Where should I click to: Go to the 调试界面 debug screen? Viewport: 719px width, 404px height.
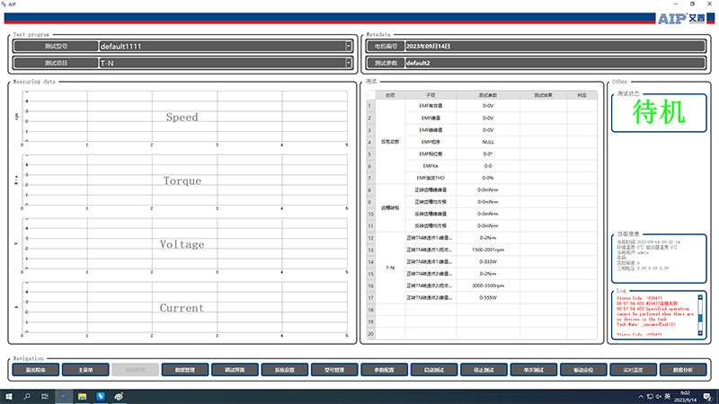235,369
